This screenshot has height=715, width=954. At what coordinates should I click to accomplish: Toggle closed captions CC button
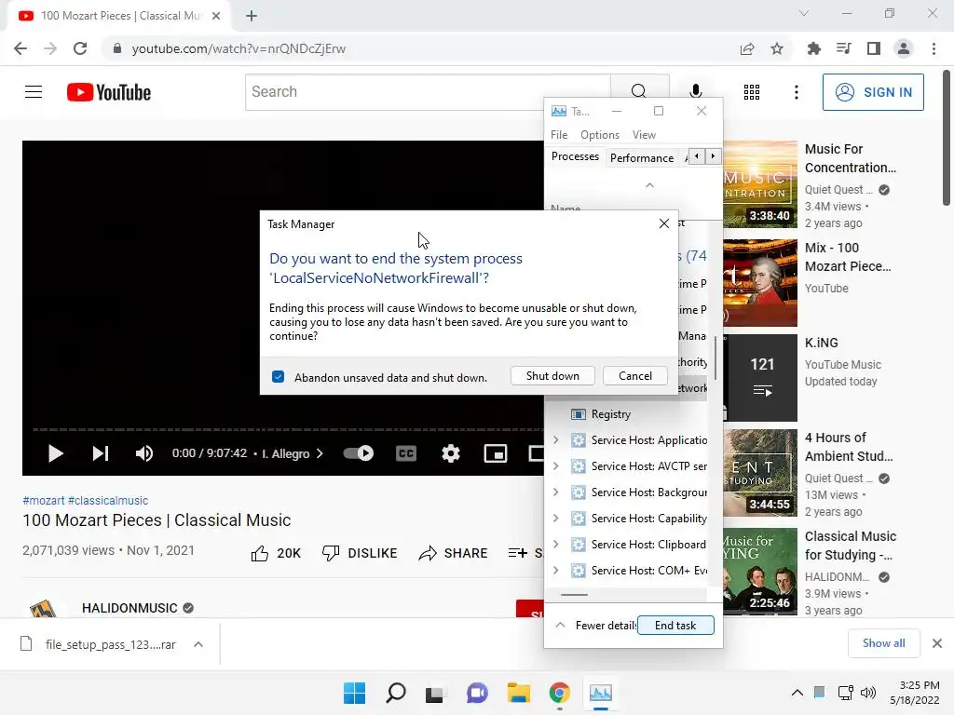point(406,453)
